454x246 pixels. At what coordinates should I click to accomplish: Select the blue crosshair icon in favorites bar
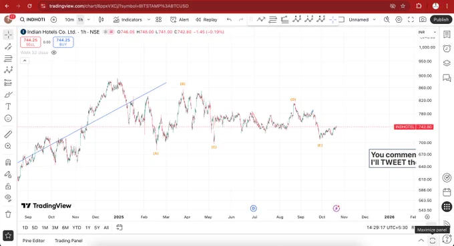(x=332, y=19)
